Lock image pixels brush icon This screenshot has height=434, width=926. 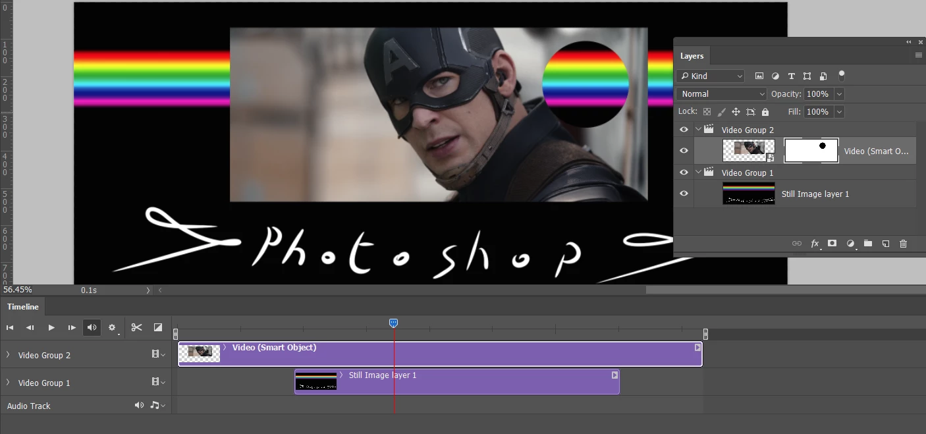point(722,112)
